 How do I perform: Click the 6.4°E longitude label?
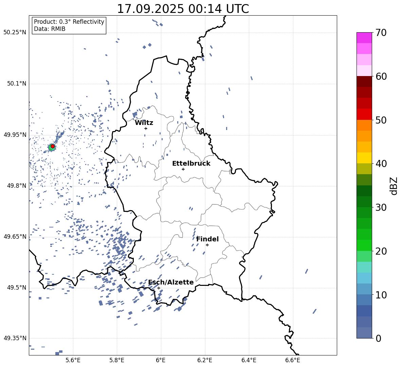click(x=249, y=361)
